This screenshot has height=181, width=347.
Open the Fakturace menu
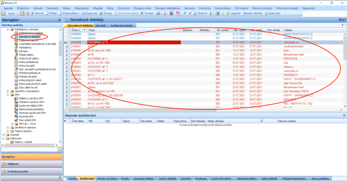click(53, 8)
